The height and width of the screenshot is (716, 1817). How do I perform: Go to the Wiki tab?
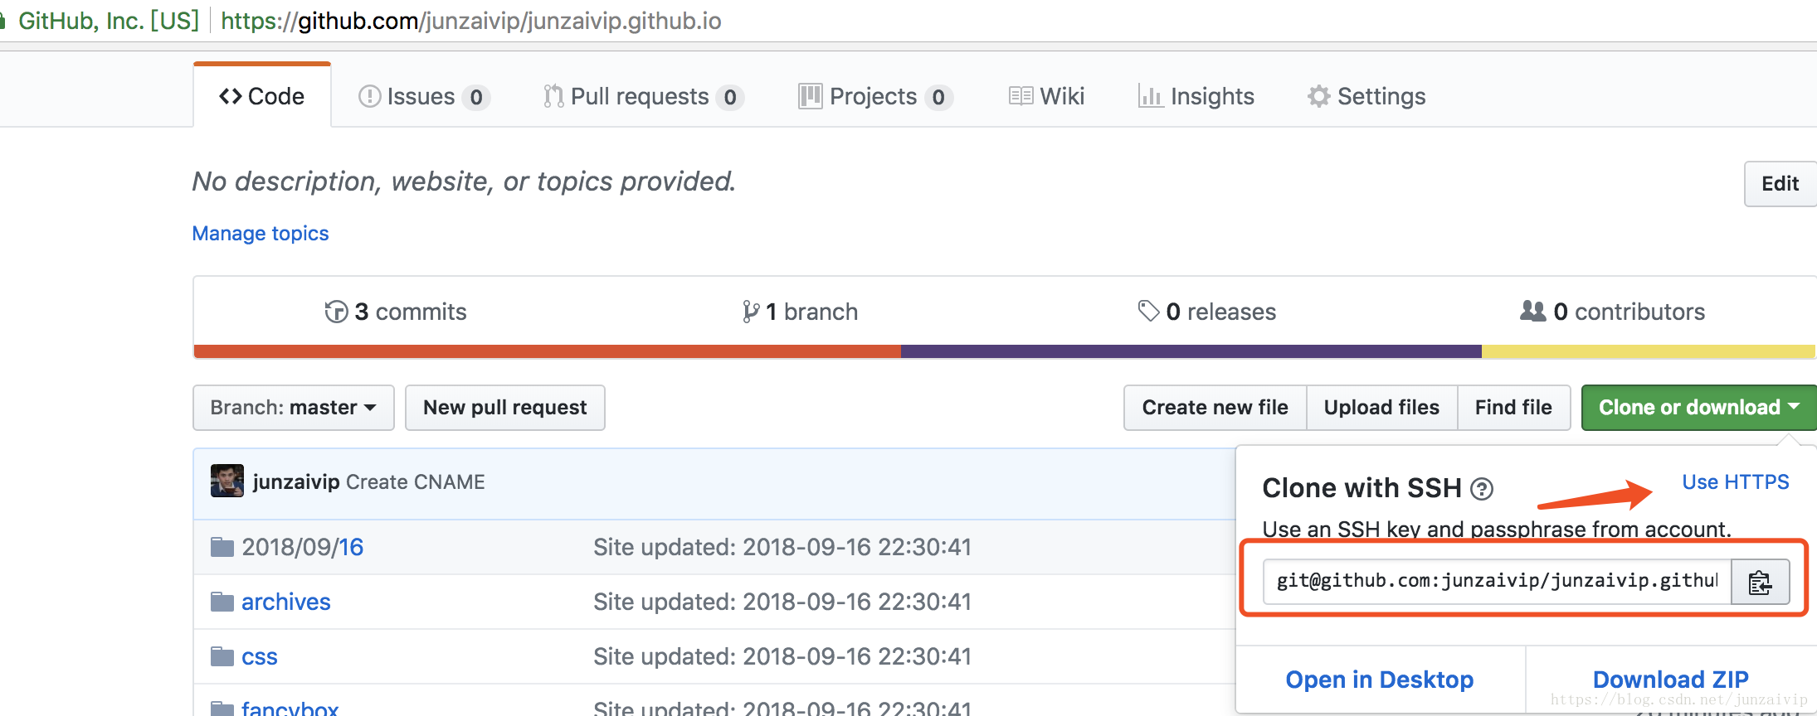tap(1046, 96)
